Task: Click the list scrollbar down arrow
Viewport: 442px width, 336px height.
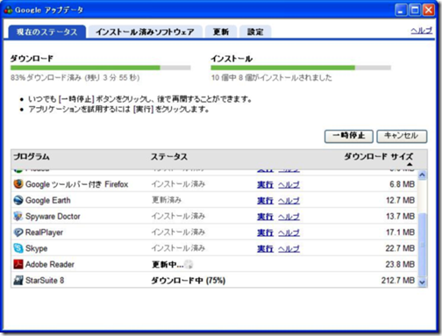Action: (x=422, y=282)
